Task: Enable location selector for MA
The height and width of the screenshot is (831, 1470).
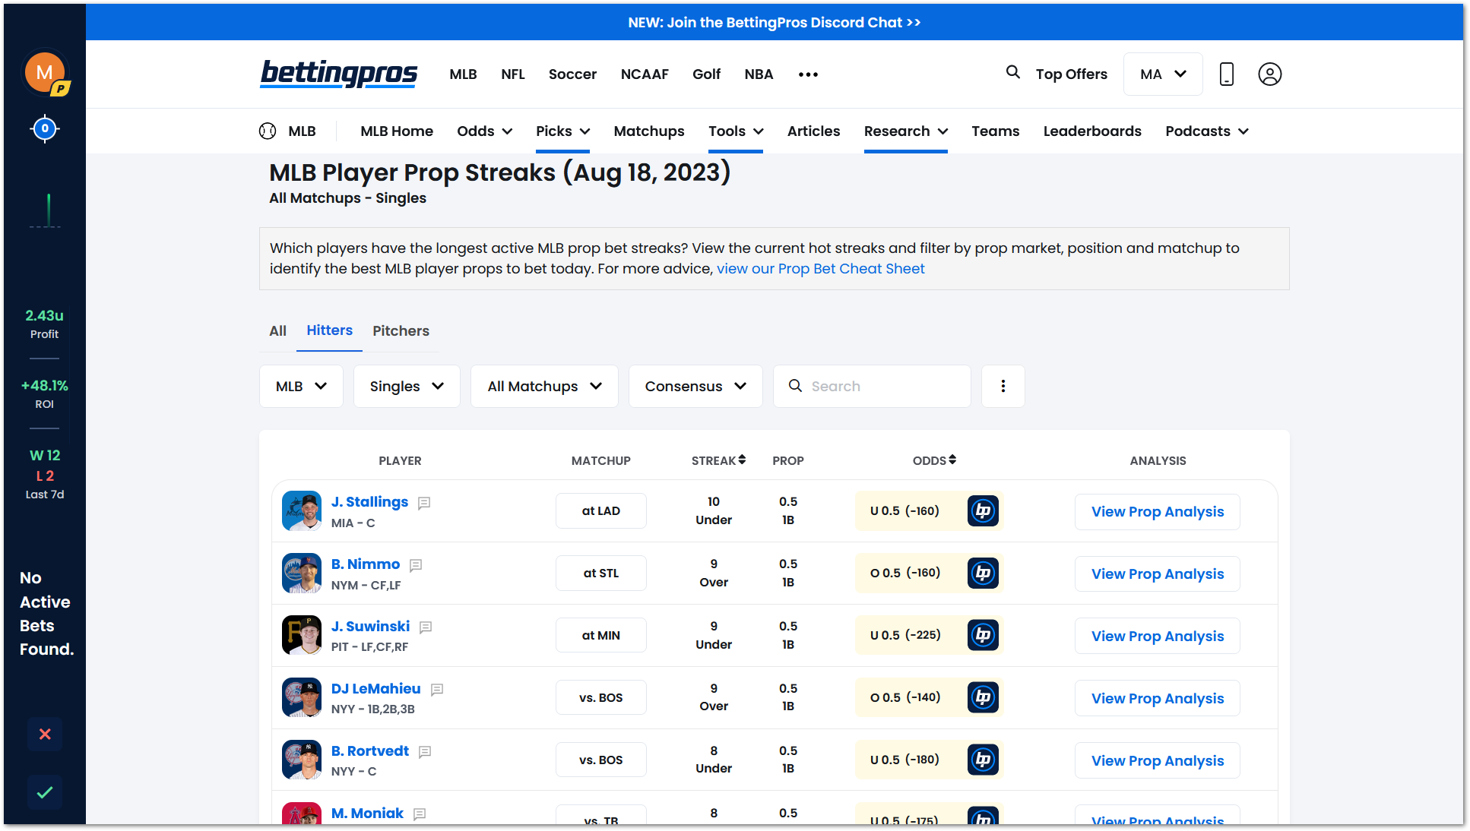Action: [x=1162, y=74]
